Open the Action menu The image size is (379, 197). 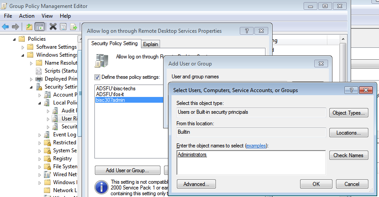pos(27,16)
